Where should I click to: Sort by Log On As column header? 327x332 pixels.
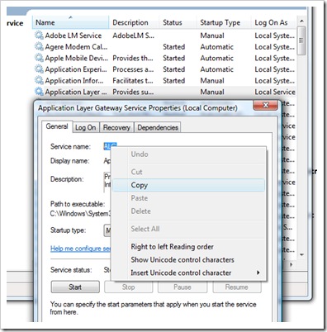(274, 22)
